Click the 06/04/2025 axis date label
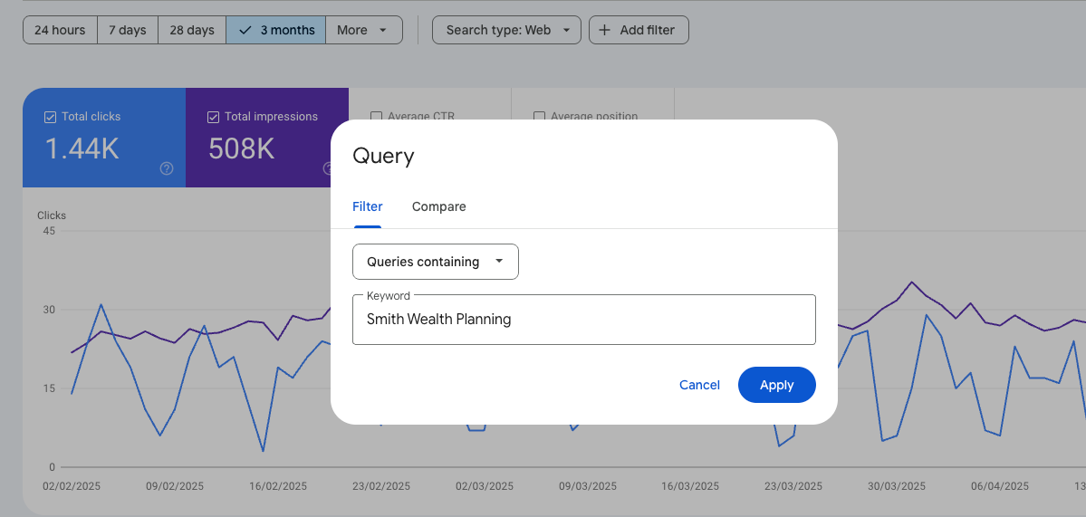This screenshot has width=1086, height=517. [x=1000, y=486]
